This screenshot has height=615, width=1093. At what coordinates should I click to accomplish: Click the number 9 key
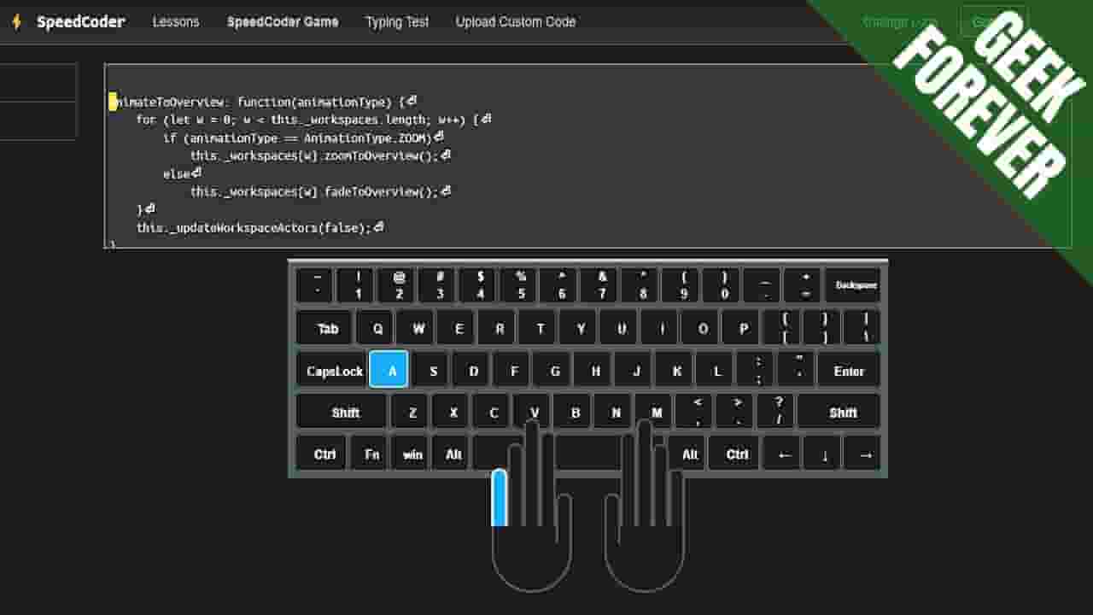(682, 285)
